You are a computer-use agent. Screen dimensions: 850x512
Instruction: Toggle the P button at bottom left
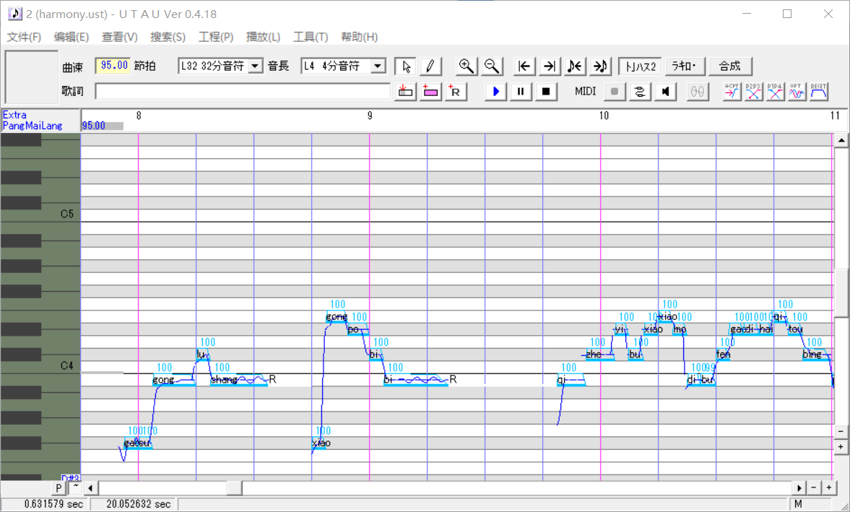[58, 488]
